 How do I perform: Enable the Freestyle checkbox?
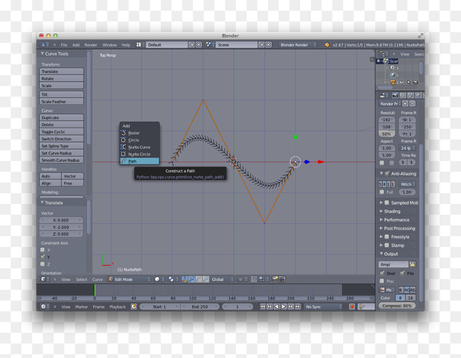tap(387, 237)
